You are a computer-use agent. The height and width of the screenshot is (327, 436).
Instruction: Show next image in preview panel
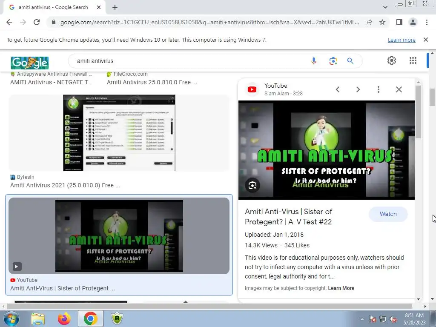(x=358, y=89)
